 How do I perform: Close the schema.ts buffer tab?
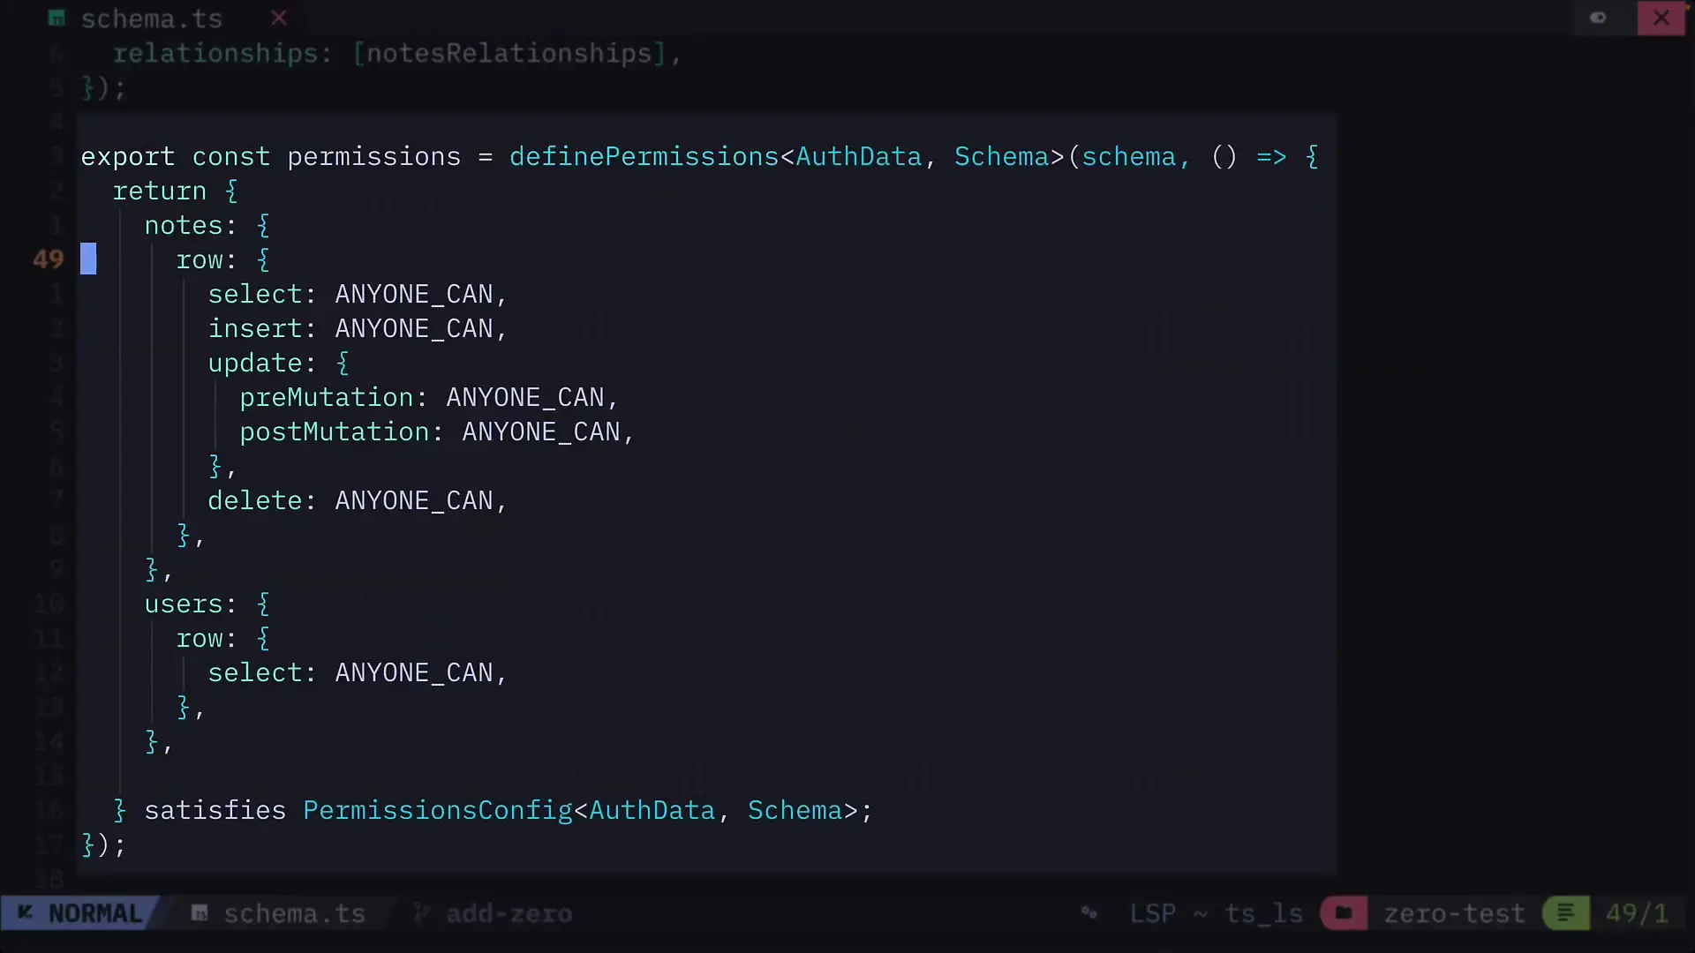coord(279,18)
